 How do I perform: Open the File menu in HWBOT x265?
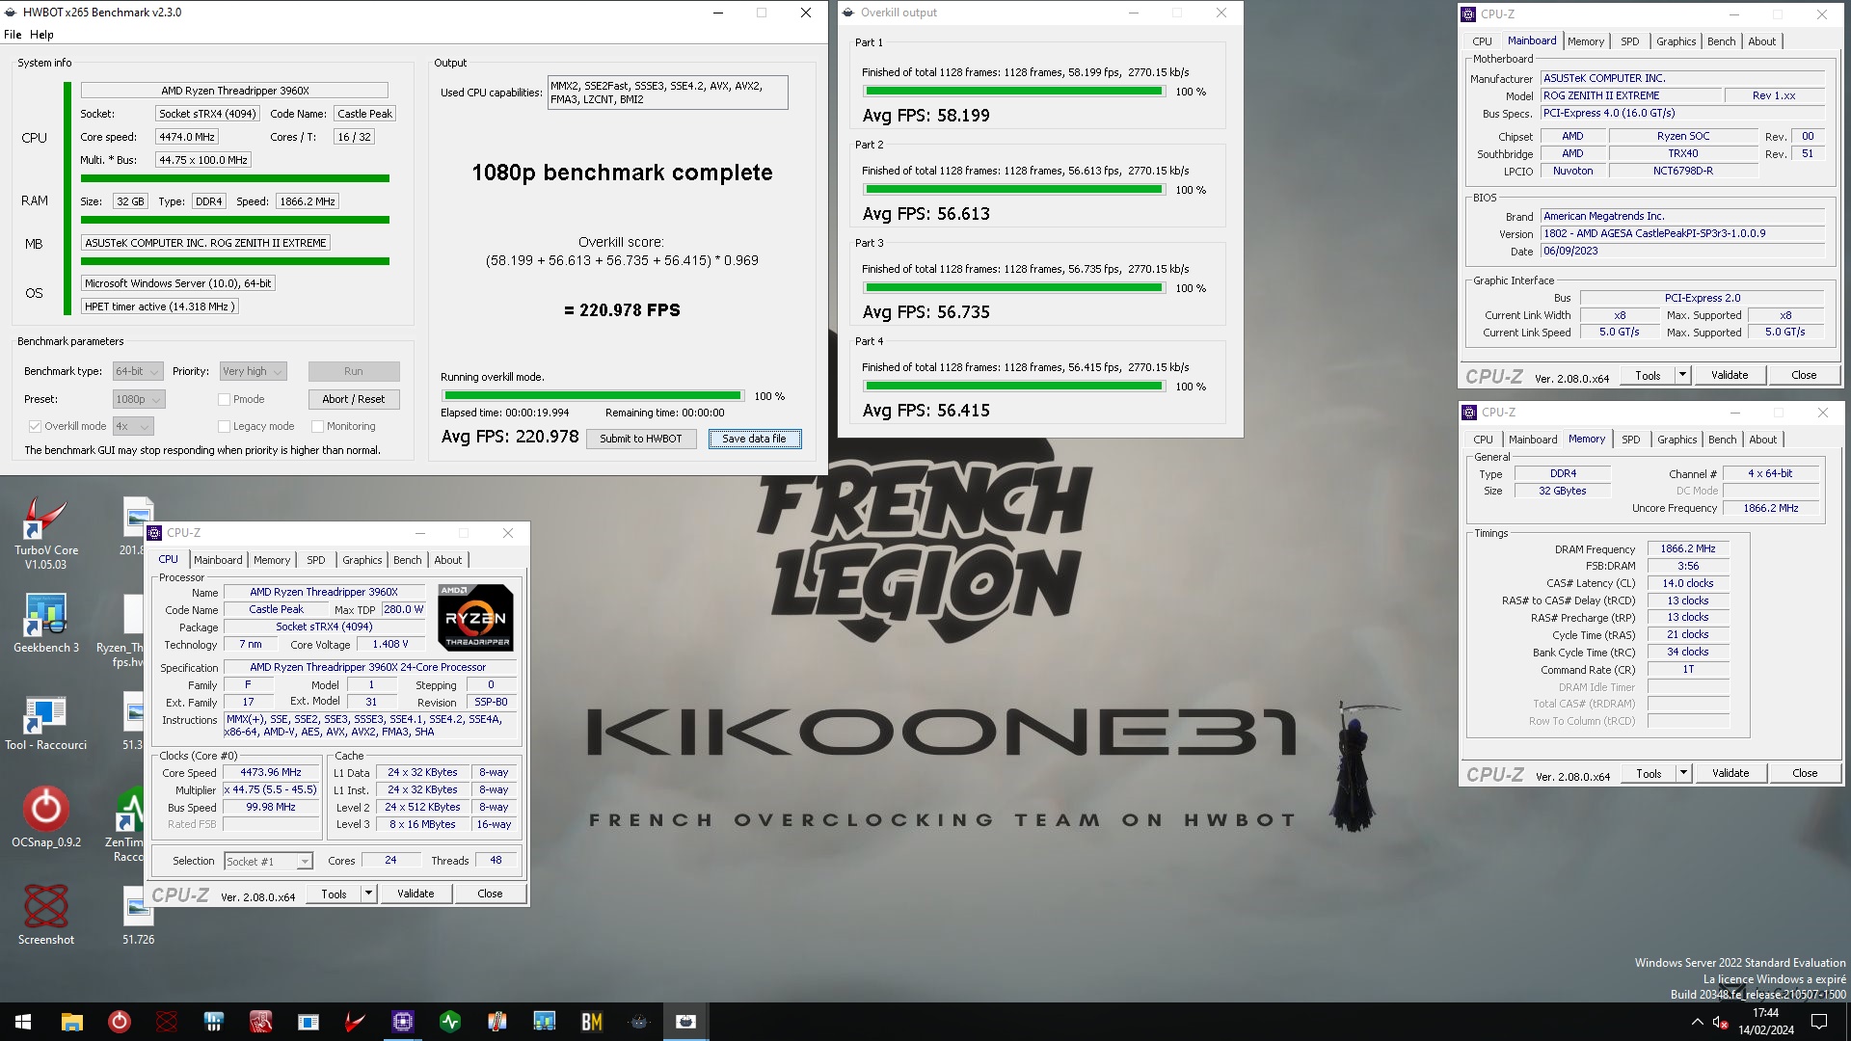(x=13, y=35)
